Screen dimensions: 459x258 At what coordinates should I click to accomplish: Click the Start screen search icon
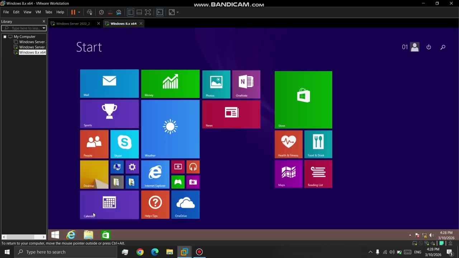click(x=443, y=47)
